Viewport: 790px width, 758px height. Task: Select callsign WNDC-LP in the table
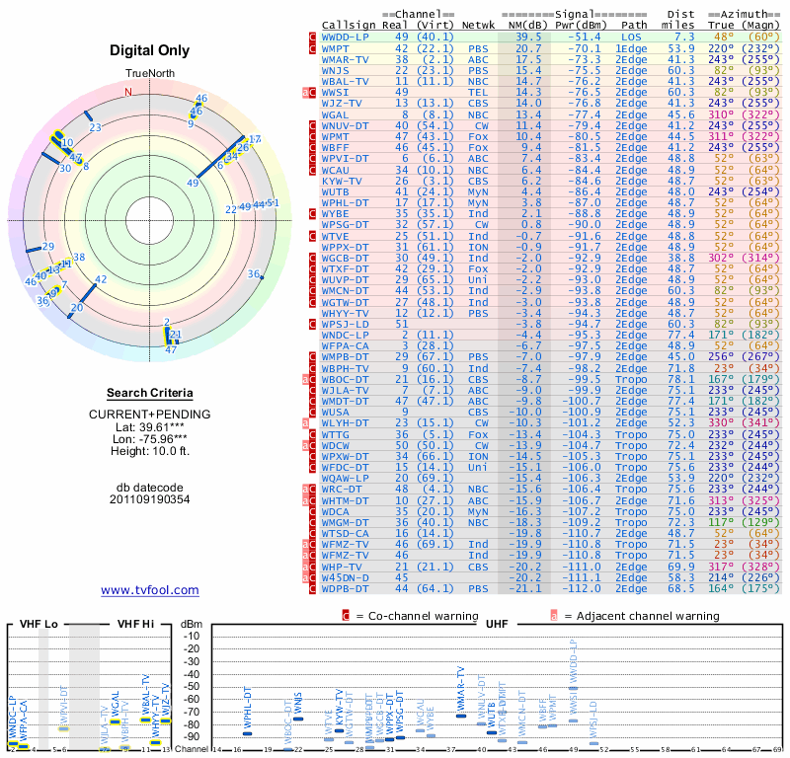[346, 336]
